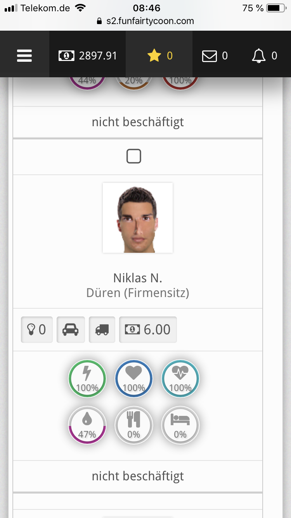This screenshot has width=291, height=518.
Task: Click the lightbulb skill badge
Action: click(36, 330)
